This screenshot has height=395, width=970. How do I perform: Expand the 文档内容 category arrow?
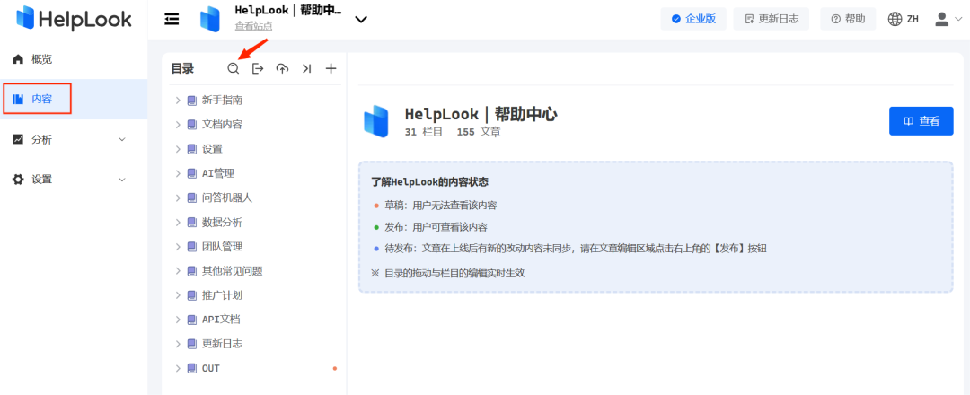[x=178, y=124]
